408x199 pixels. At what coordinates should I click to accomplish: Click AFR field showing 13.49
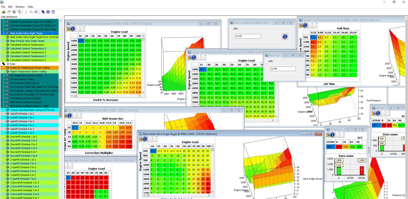pyautogui.click(x=282, y=68)
